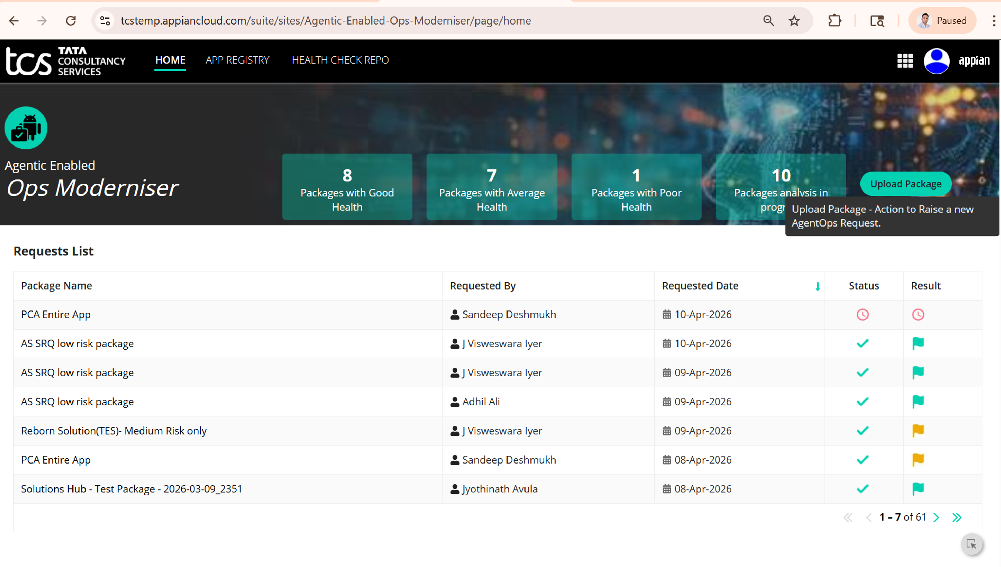Image resolution: width=1001 pixels, height=567 pixels.
Task: Open the user profile avatar menu
Action: [936, 61]
